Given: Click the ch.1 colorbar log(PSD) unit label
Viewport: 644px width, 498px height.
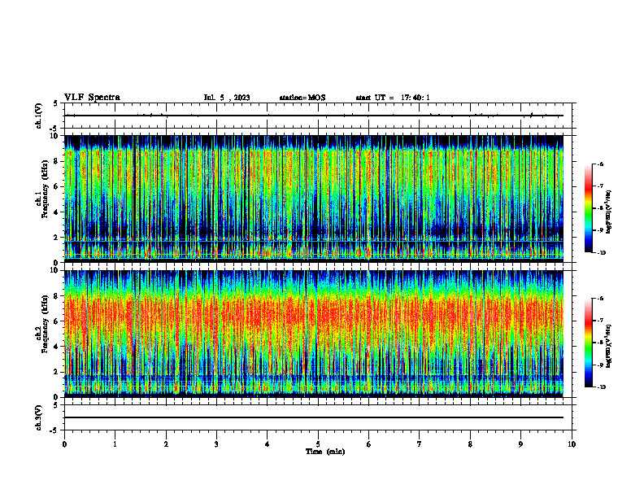Looking at the screenshot, I should 610,212.
